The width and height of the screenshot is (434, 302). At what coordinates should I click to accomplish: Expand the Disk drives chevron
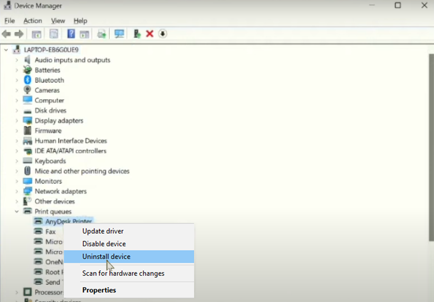[16, 110]
